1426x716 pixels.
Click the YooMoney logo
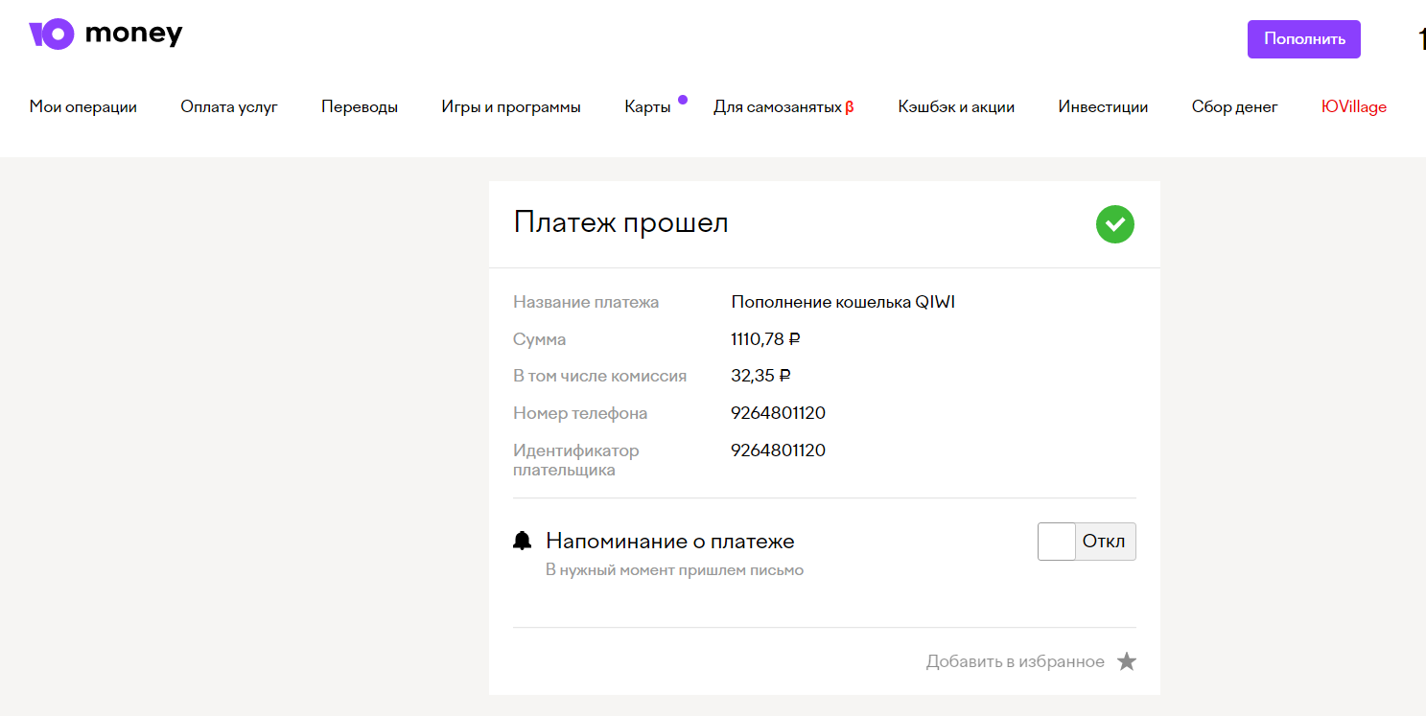click(105, 35)
